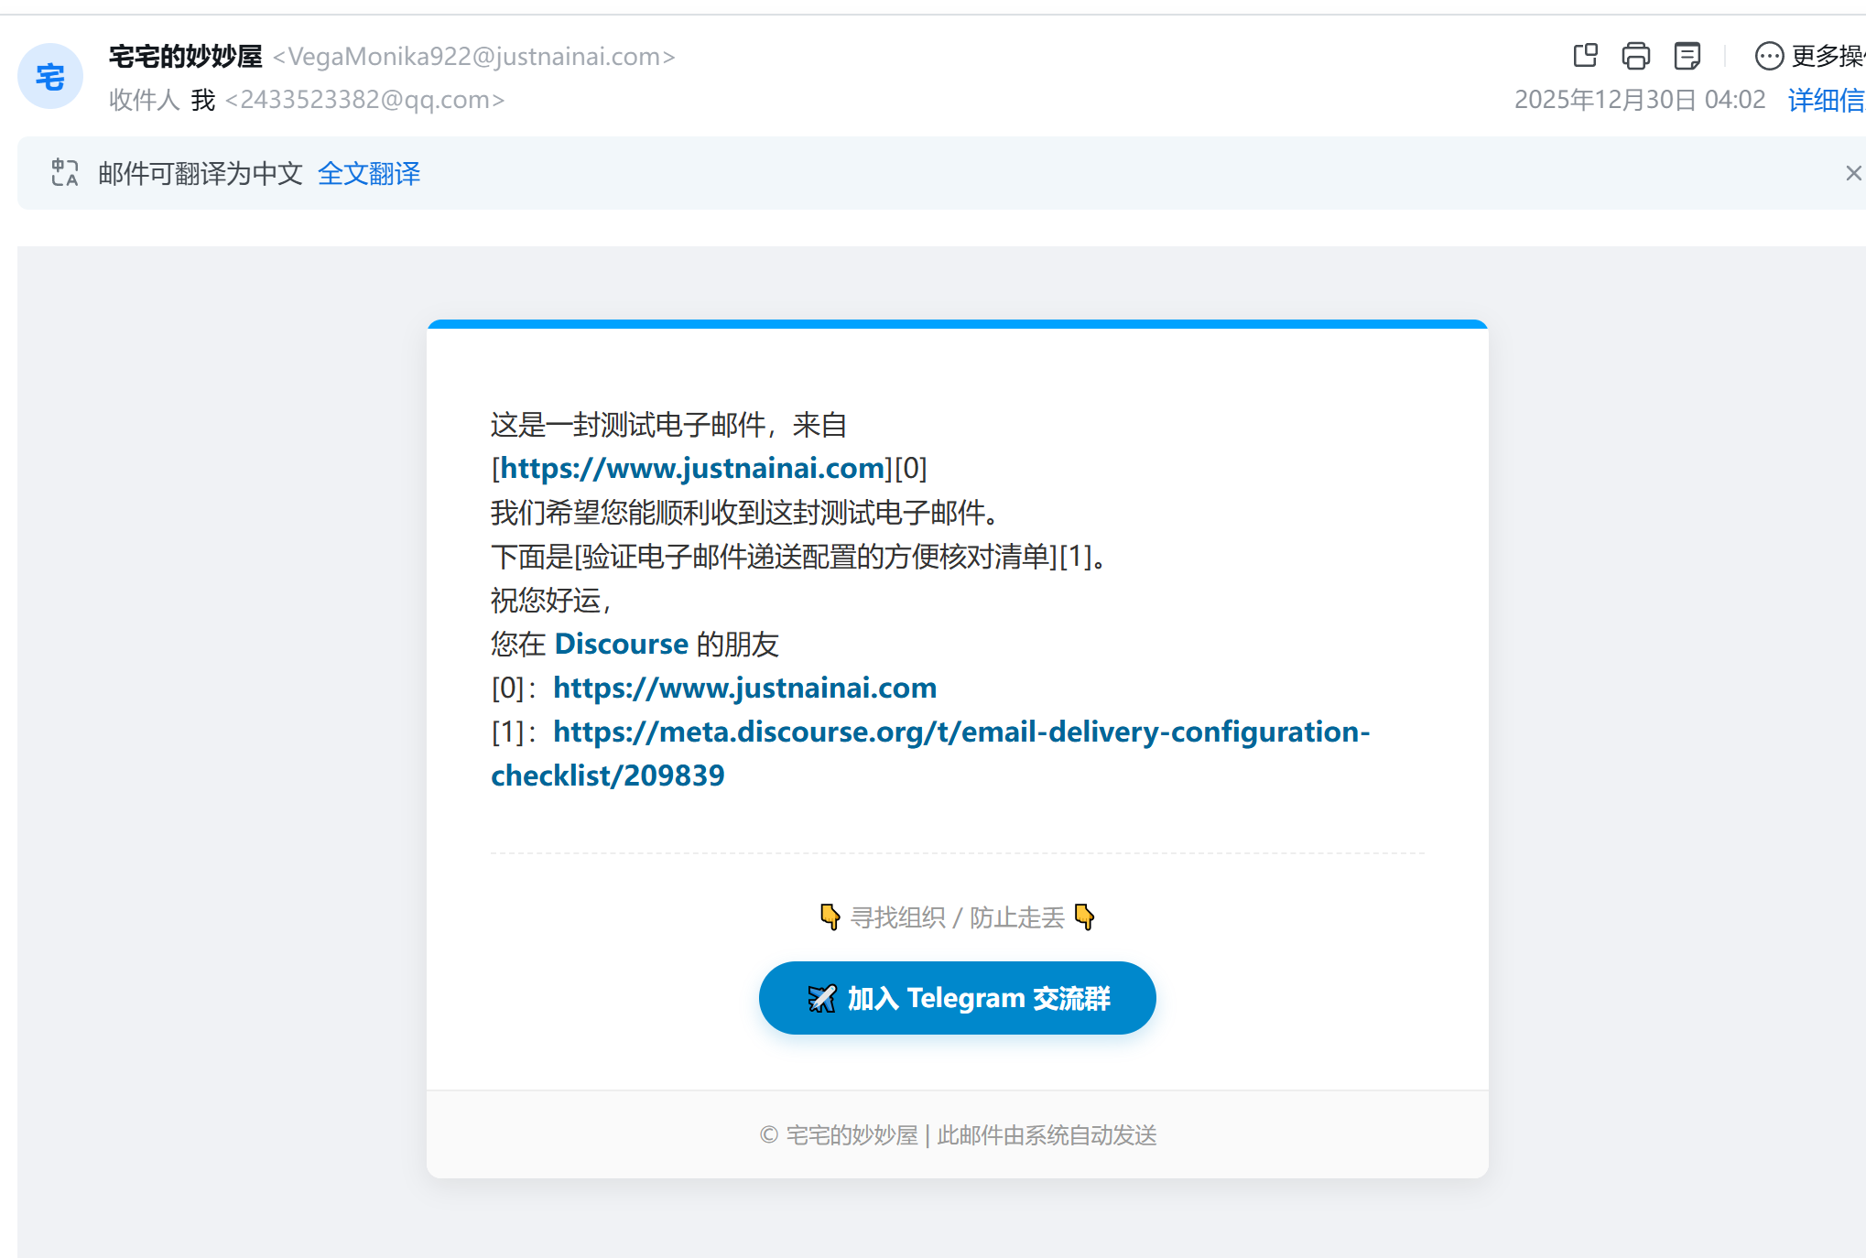
Task: Click the sender avatar 宅
Action: point(50,77)
